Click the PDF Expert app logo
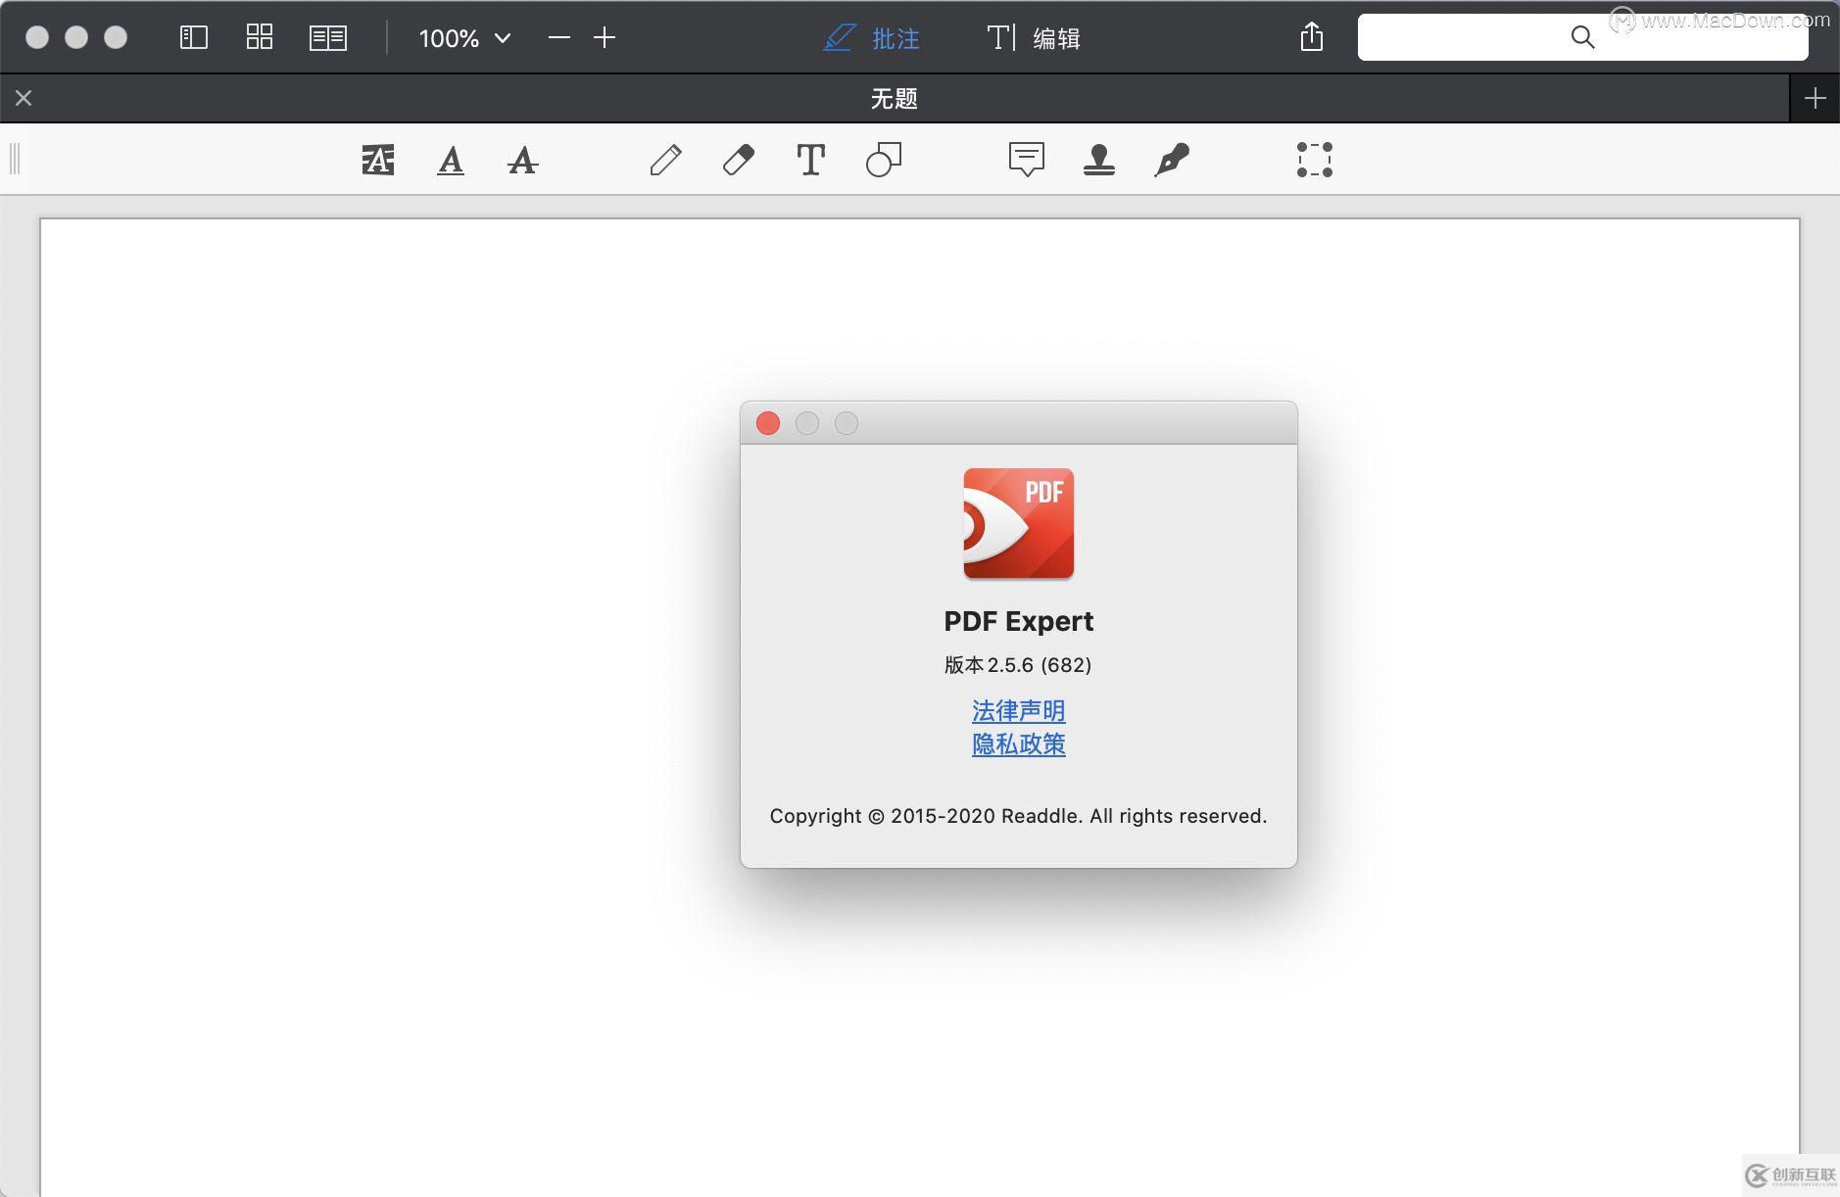The height and width of the screenshot is (1197, 1840). click(1019, 524)
